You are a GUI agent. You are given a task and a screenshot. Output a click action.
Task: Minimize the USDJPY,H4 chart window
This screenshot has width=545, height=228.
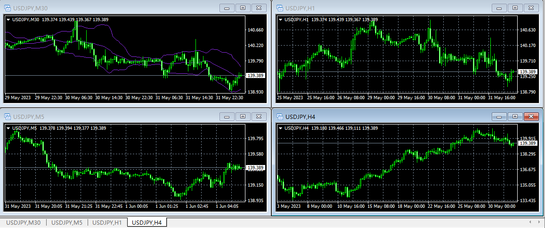[x=499, y=117]
